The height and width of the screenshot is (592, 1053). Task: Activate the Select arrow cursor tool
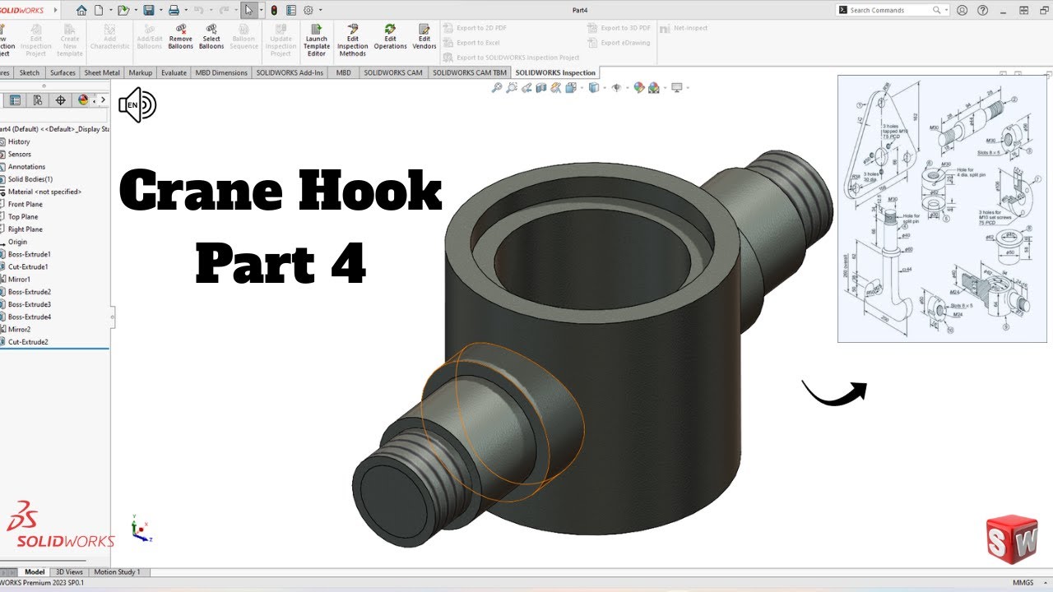pos(248,10)
